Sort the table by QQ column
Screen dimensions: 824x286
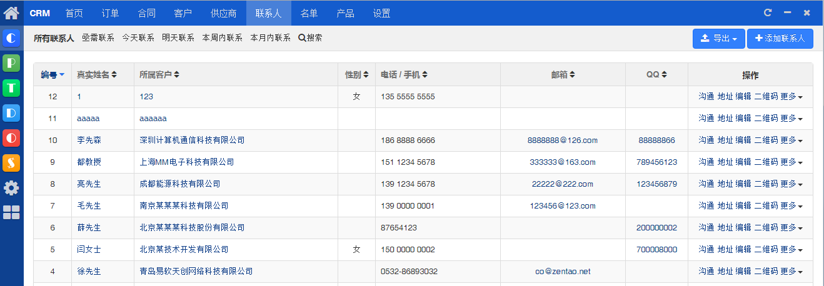(656, 75)
